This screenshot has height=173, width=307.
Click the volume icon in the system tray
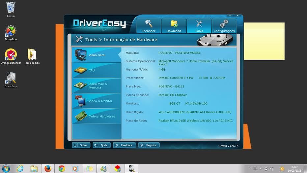[x=271, y=169]
